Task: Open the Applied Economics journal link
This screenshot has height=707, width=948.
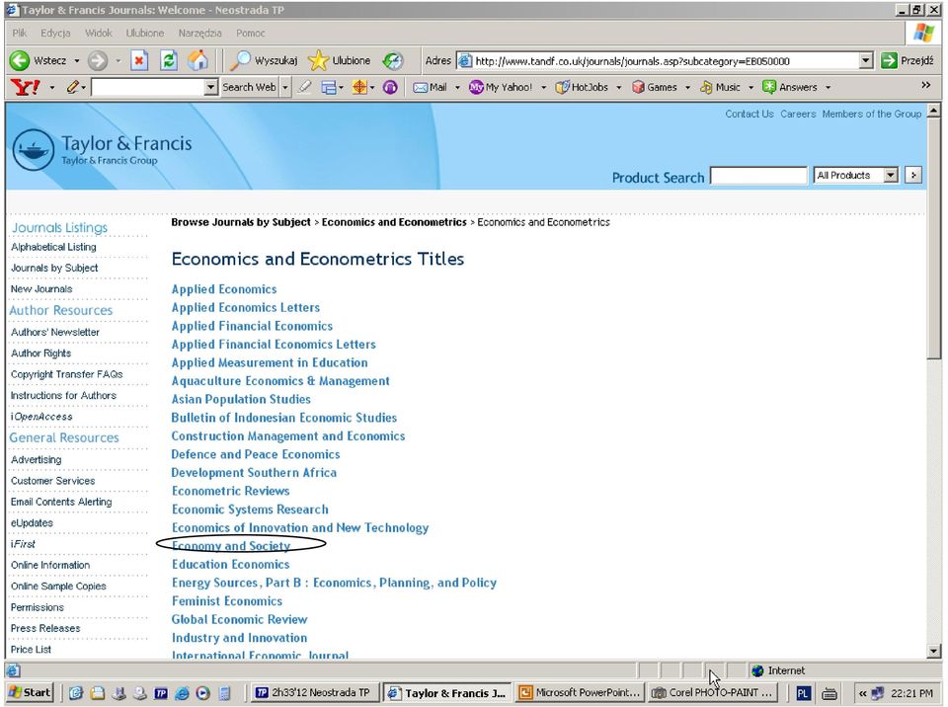Action: coord(224,289)
